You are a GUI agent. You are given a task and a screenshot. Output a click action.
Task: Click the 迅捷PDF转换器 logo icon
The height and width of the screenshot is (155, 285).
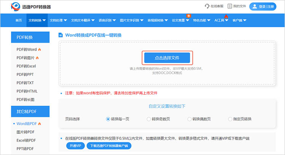coord(16,6)
